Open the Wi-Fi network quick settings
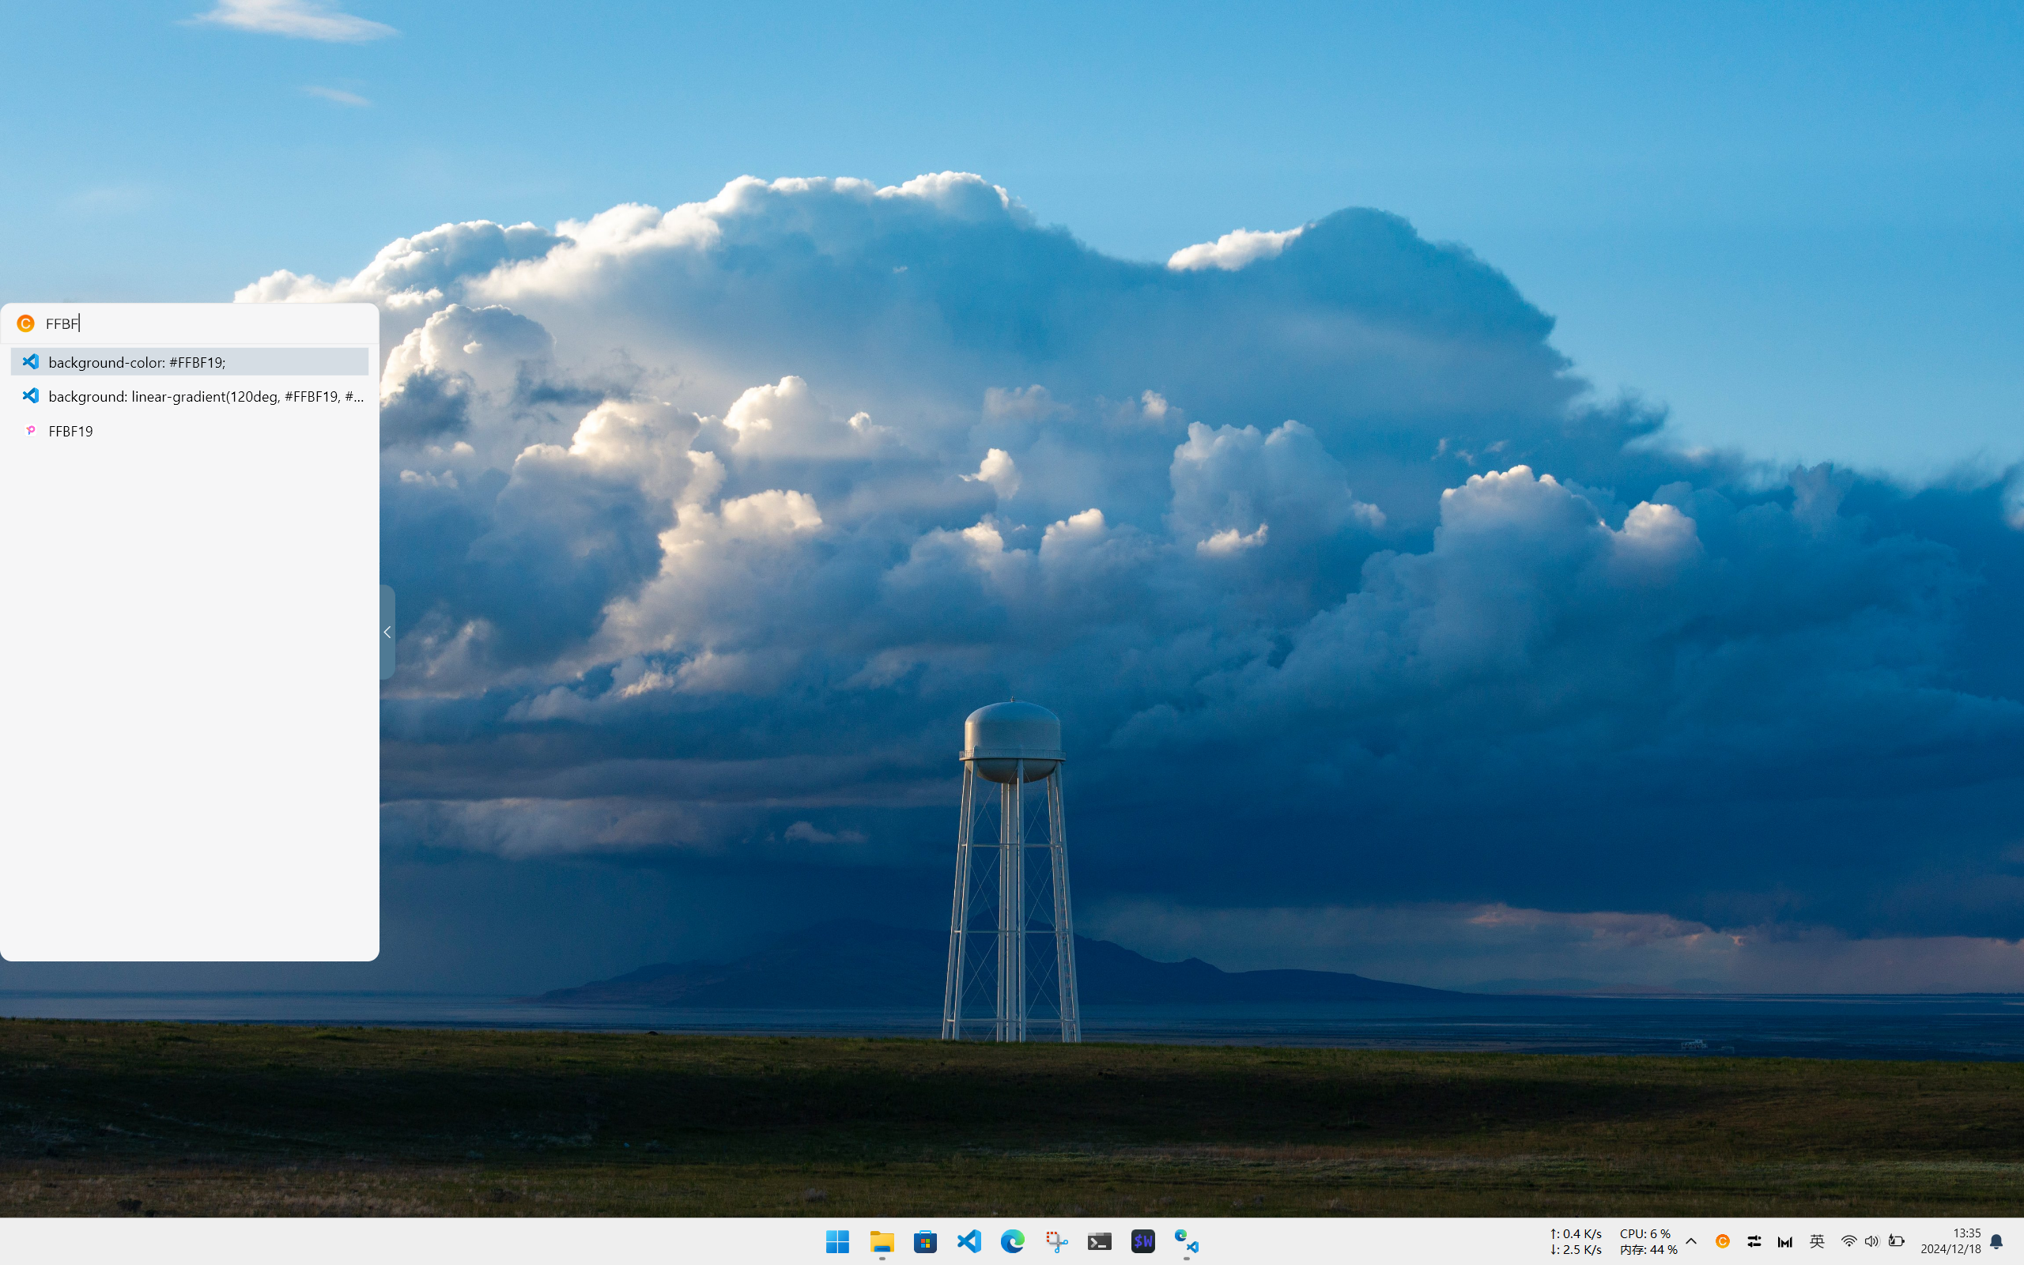The width and height of the screenshot is (2024, 1265). pyautogui.click(x=1848, y=1241)
